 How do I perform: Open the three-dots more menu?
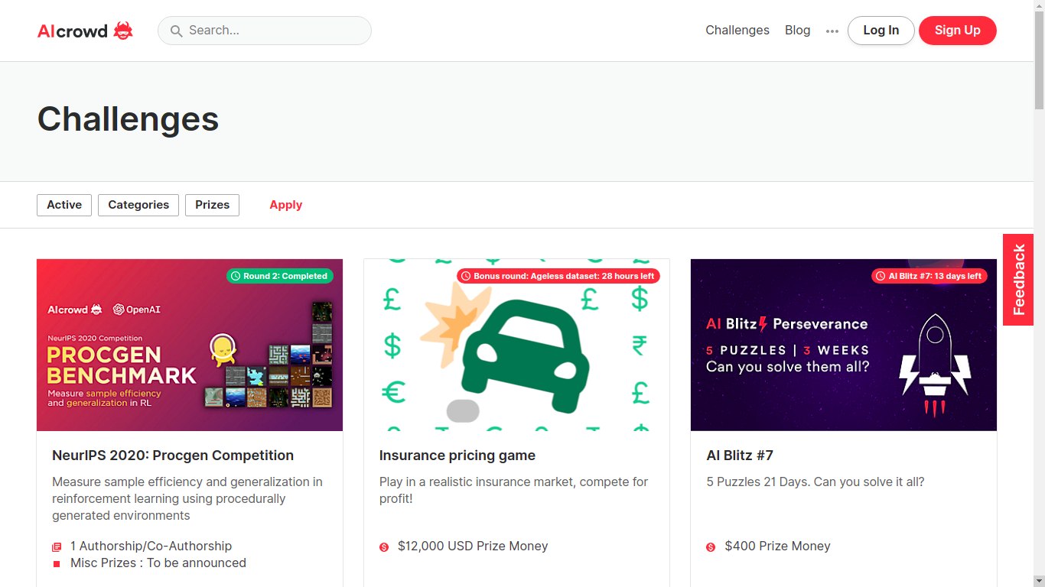click(832, 31)
